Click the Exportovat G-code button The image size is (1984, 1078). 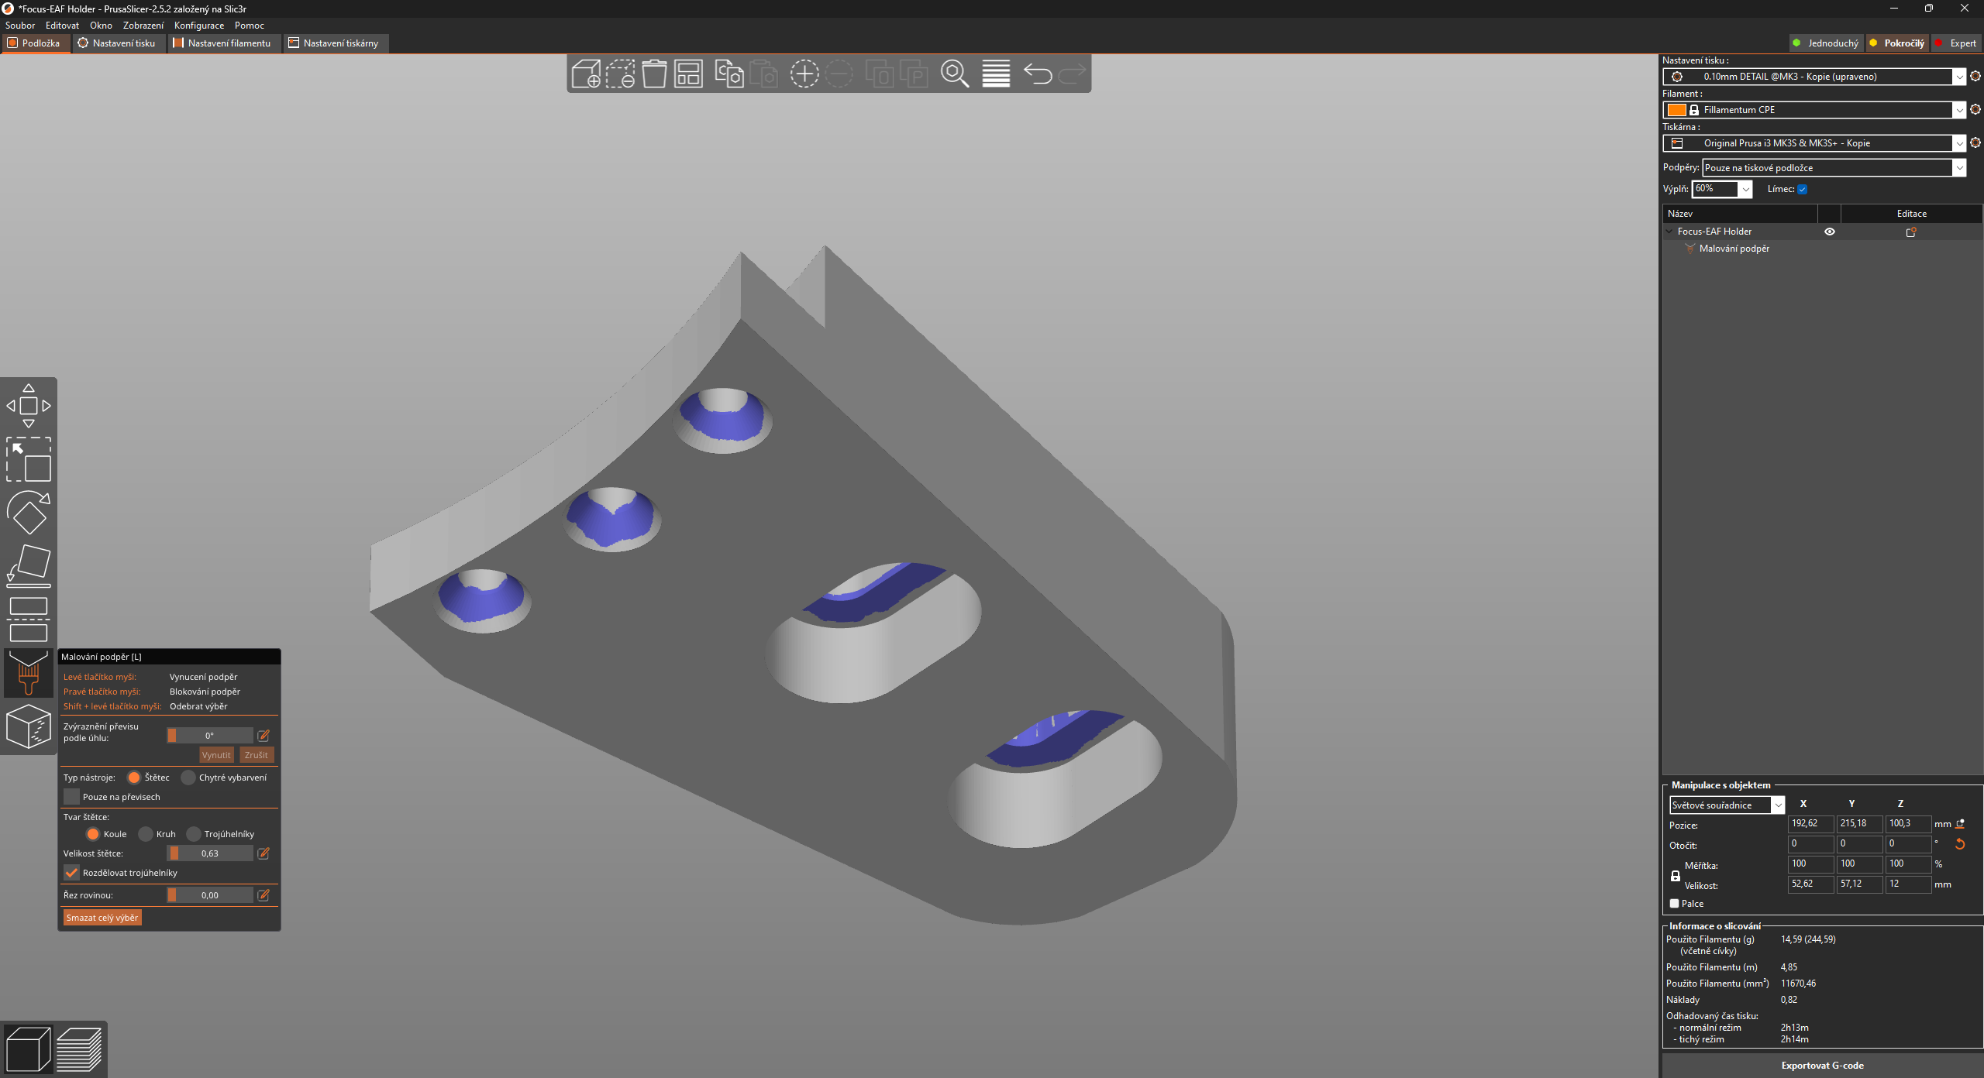pyautogui.click(x=1822, y=1066)
